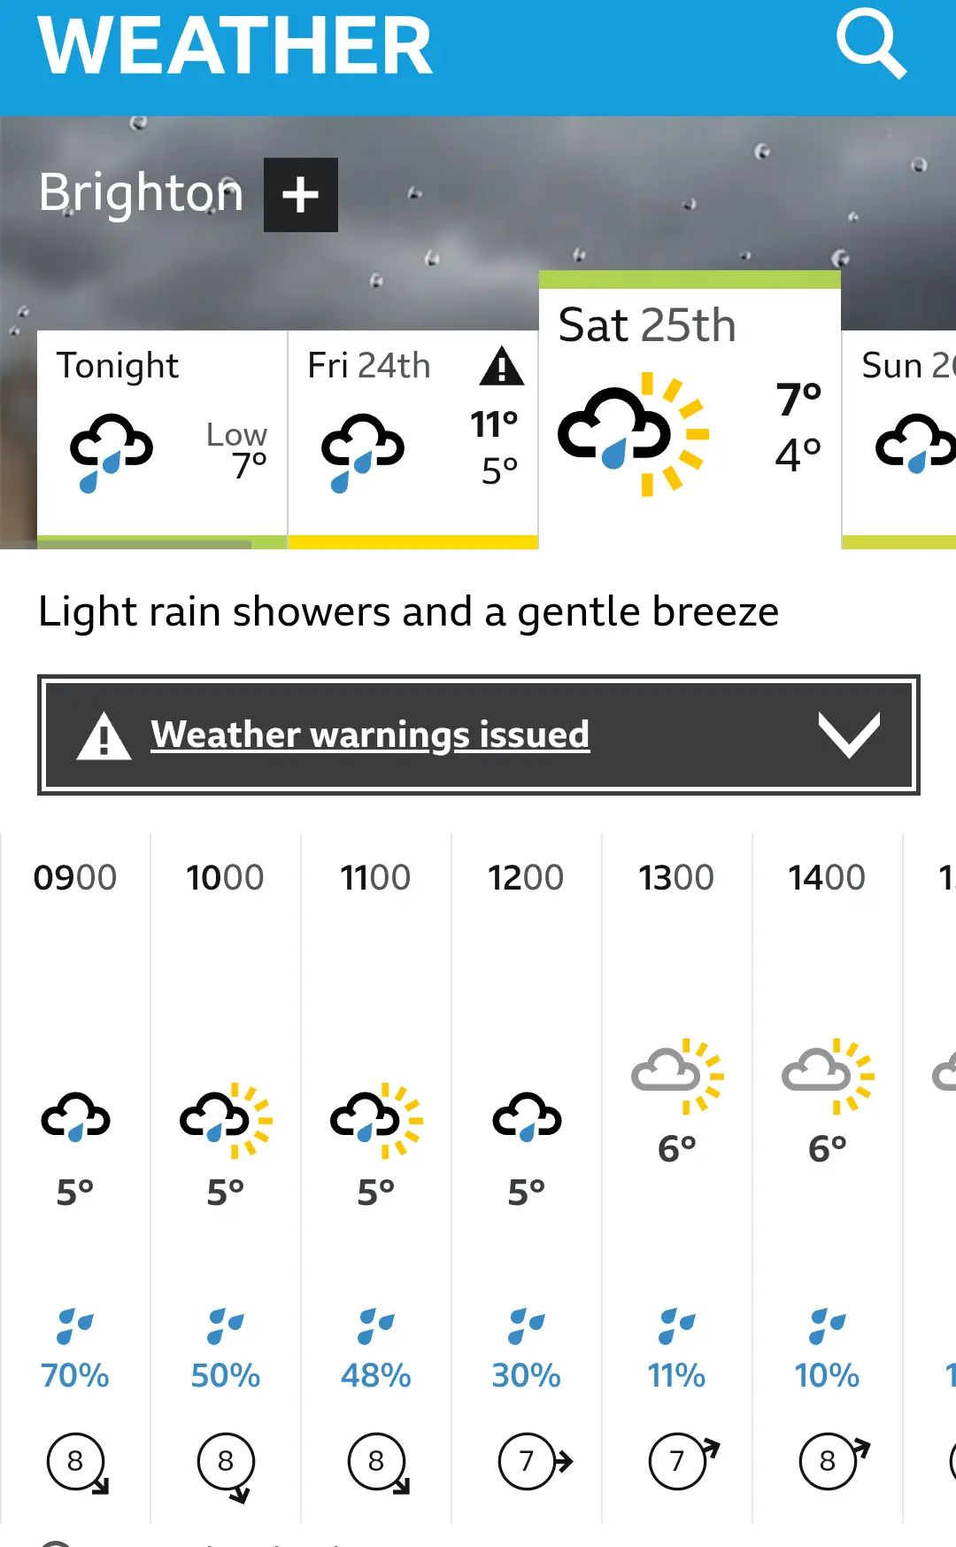Tap the 1300 sunny intervals icon
The height and width of the screenshot is (1547, 956).
pos(677,1076)
